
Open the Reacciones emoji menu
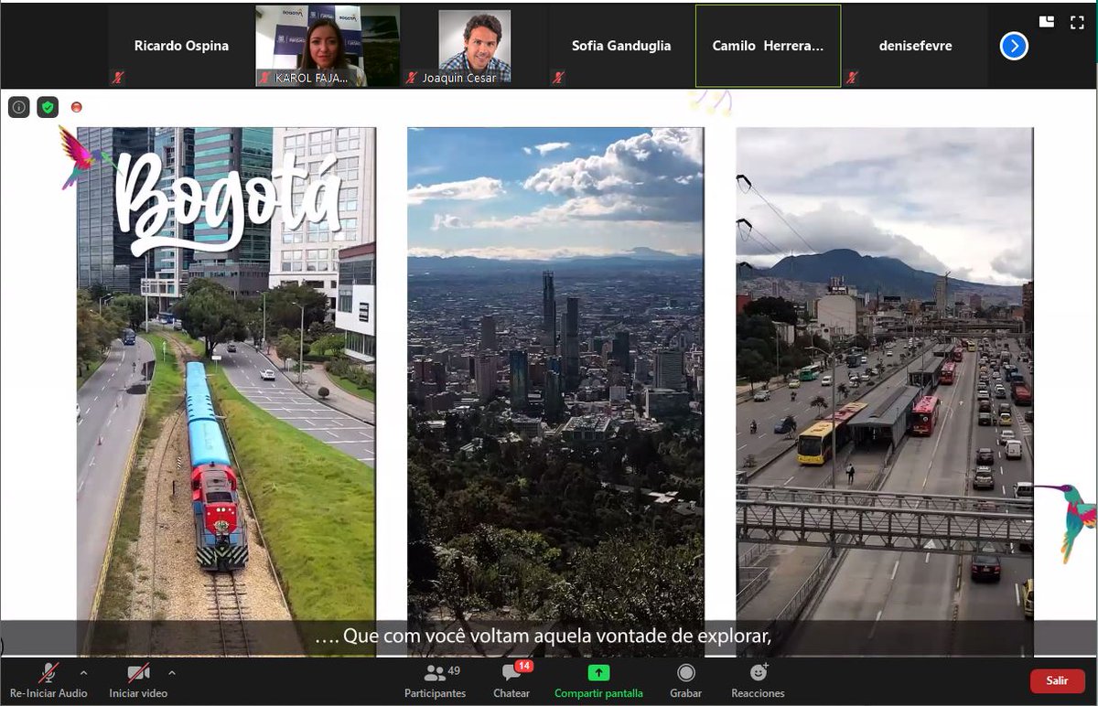click(758, 681)
